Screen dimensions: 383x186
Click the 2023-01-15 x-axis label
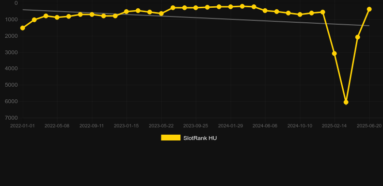tap(126, 126)
